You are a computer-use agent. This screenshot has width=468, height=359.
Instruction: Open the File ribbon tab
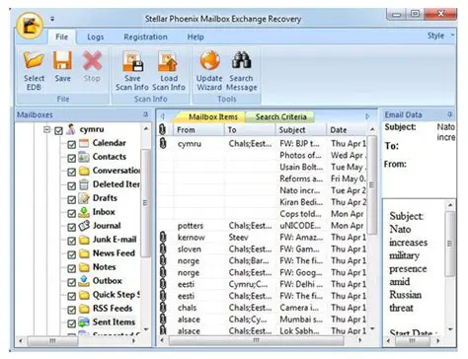point(62,36)
